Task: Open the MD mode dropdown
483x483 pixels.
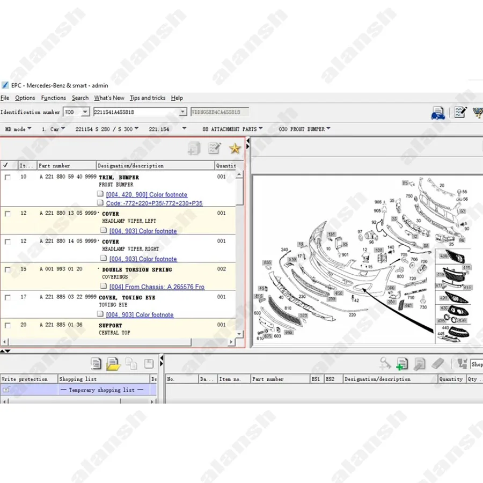Action: [x=18, y=129]
